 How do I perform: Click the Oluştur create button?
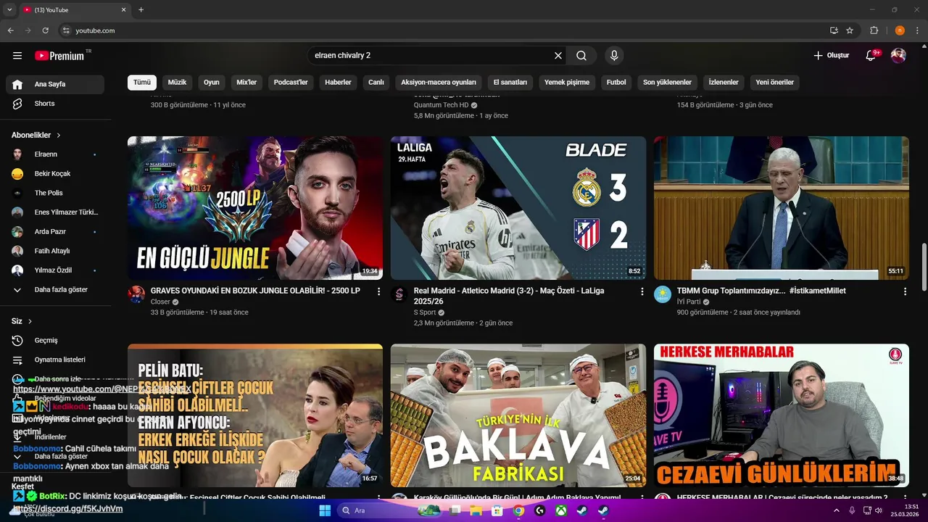[x=831, y=56]
